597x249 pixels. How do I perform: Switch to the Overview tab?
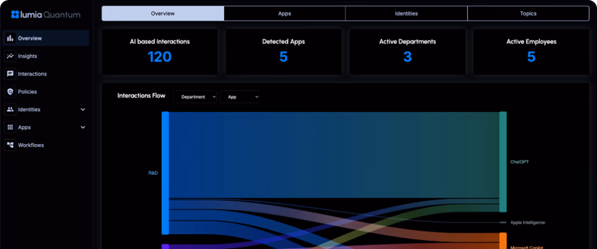[x=163, y=13]
